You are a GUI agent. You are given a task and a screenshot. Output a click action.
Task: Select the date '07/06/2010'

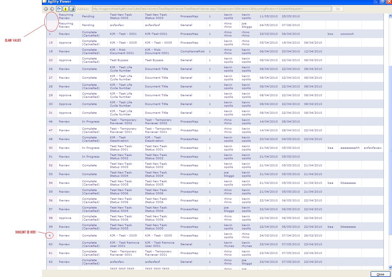291,25
